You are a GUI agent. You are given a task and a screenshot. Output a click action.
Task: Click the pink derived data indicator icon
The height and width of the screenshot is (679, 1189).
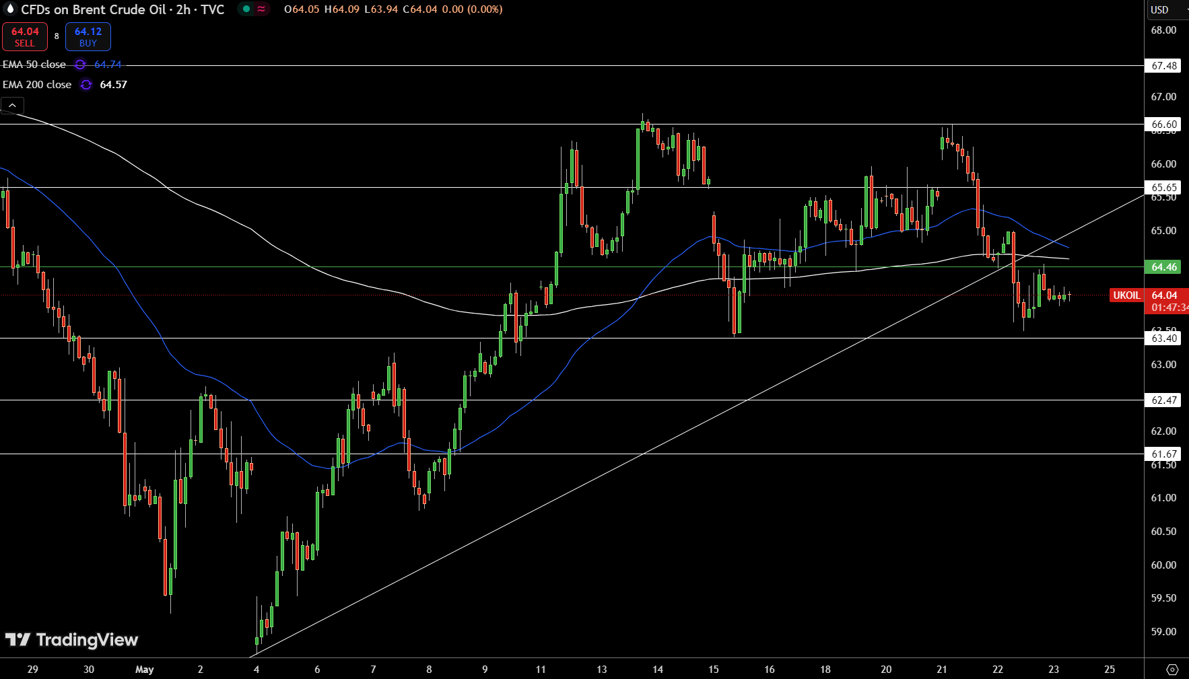261,9
